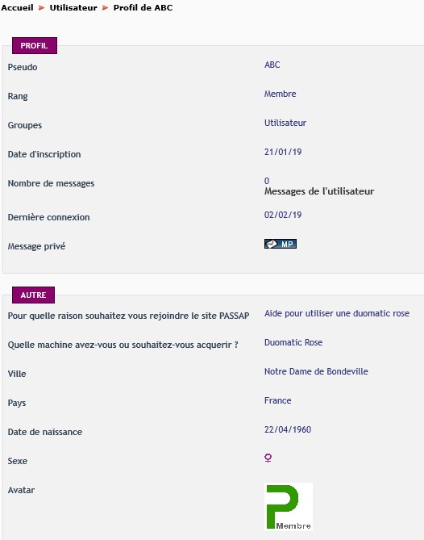Screen dimensions: 424x540
Task: Click the ABC pseudo value
Action: tap(272, 65)
